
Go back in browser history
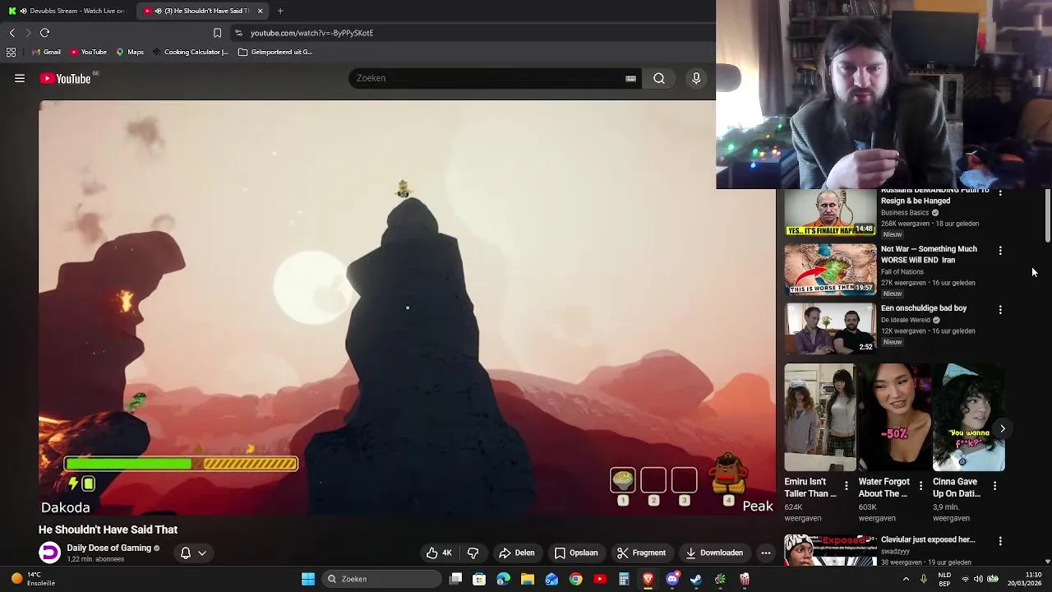click(x=12, y=33)
